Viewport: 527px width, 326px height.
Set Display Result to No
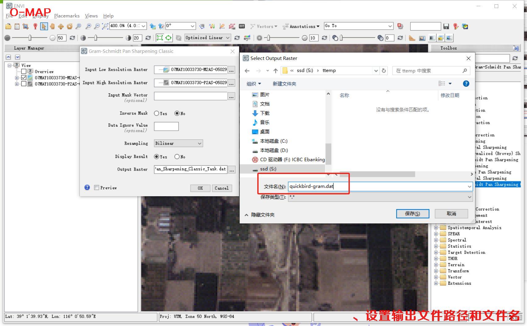point(177,157)
